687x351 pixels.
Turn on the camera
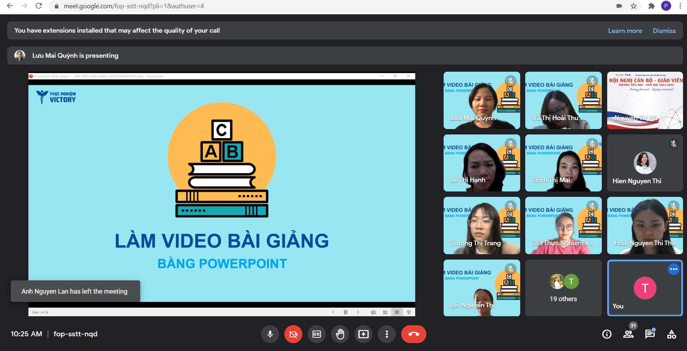293,334
